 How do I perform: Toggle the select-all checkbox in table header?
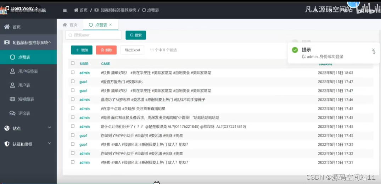click(x=73, y=63)
